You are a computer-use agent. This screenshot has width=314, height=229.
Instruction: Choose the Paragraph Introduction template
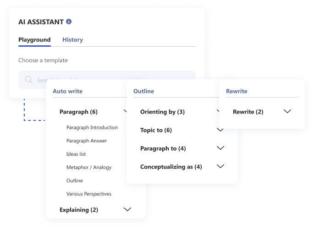tap(92, 128)
